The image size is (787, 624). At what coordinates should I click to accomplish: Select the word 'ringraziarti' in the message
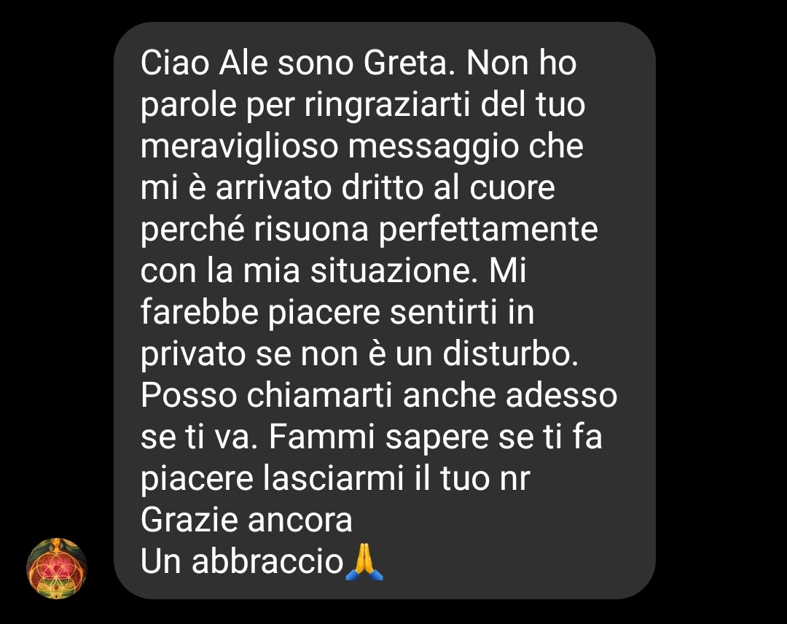tap(387, 106)
